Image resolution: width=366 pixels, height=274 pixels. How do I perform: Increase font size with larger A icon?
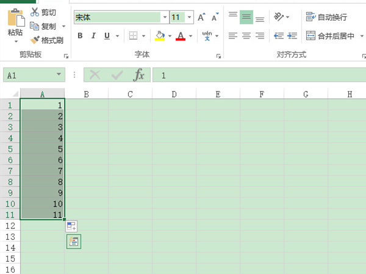coord(201,18)
